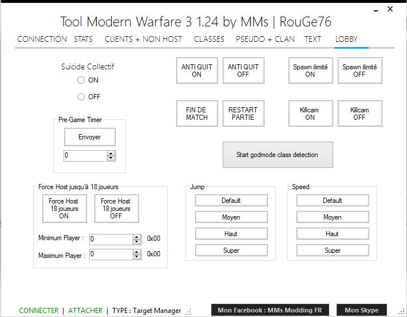Screen dimensions: 407x317
Task: Set Speed to Moyen
Action: pyautogui.click(x=333, y=217)
